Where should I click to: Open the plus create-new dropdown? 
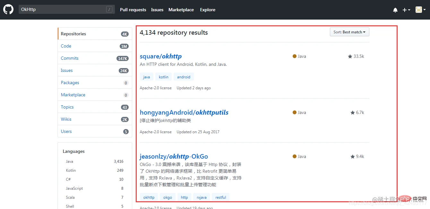click(x=406, y=10)
